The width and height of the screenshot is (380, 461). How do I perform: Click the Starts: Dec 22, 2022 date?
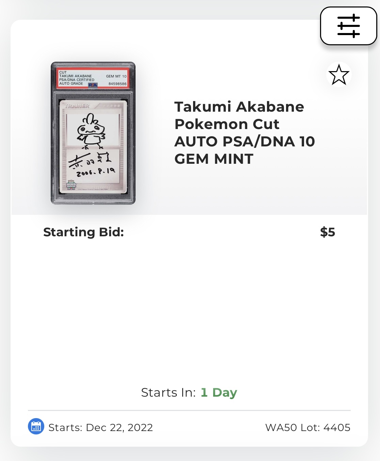click(100, 427)
